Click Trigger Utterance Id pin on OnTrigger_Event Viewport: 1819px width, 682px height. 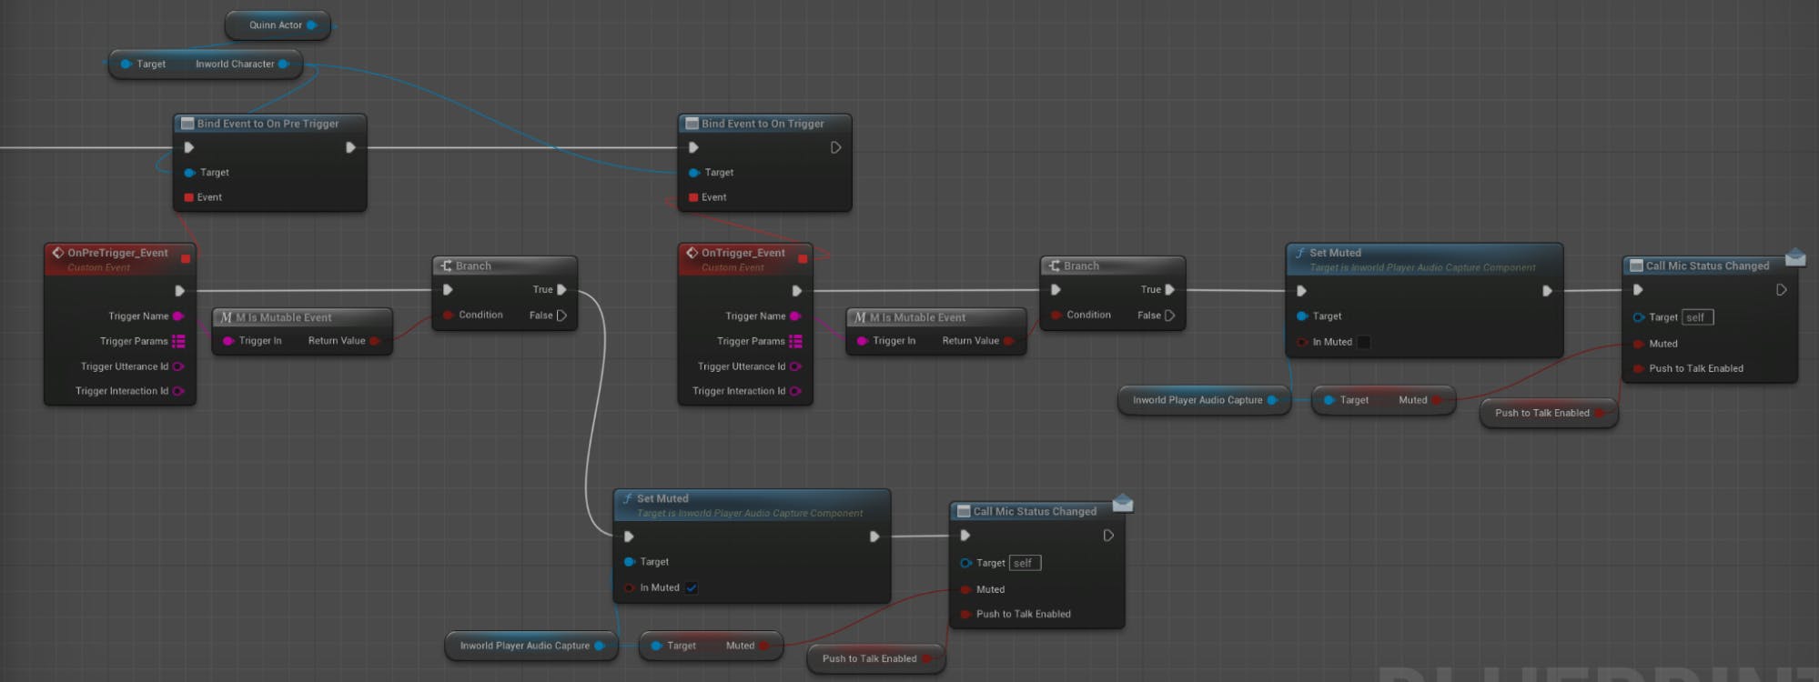tap(794, 366)
